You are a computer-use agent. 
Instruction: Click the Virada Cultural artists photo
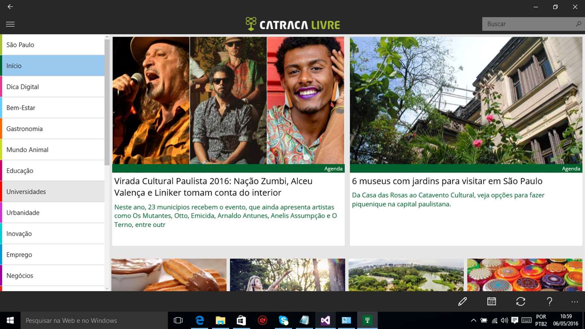point(228,100)
